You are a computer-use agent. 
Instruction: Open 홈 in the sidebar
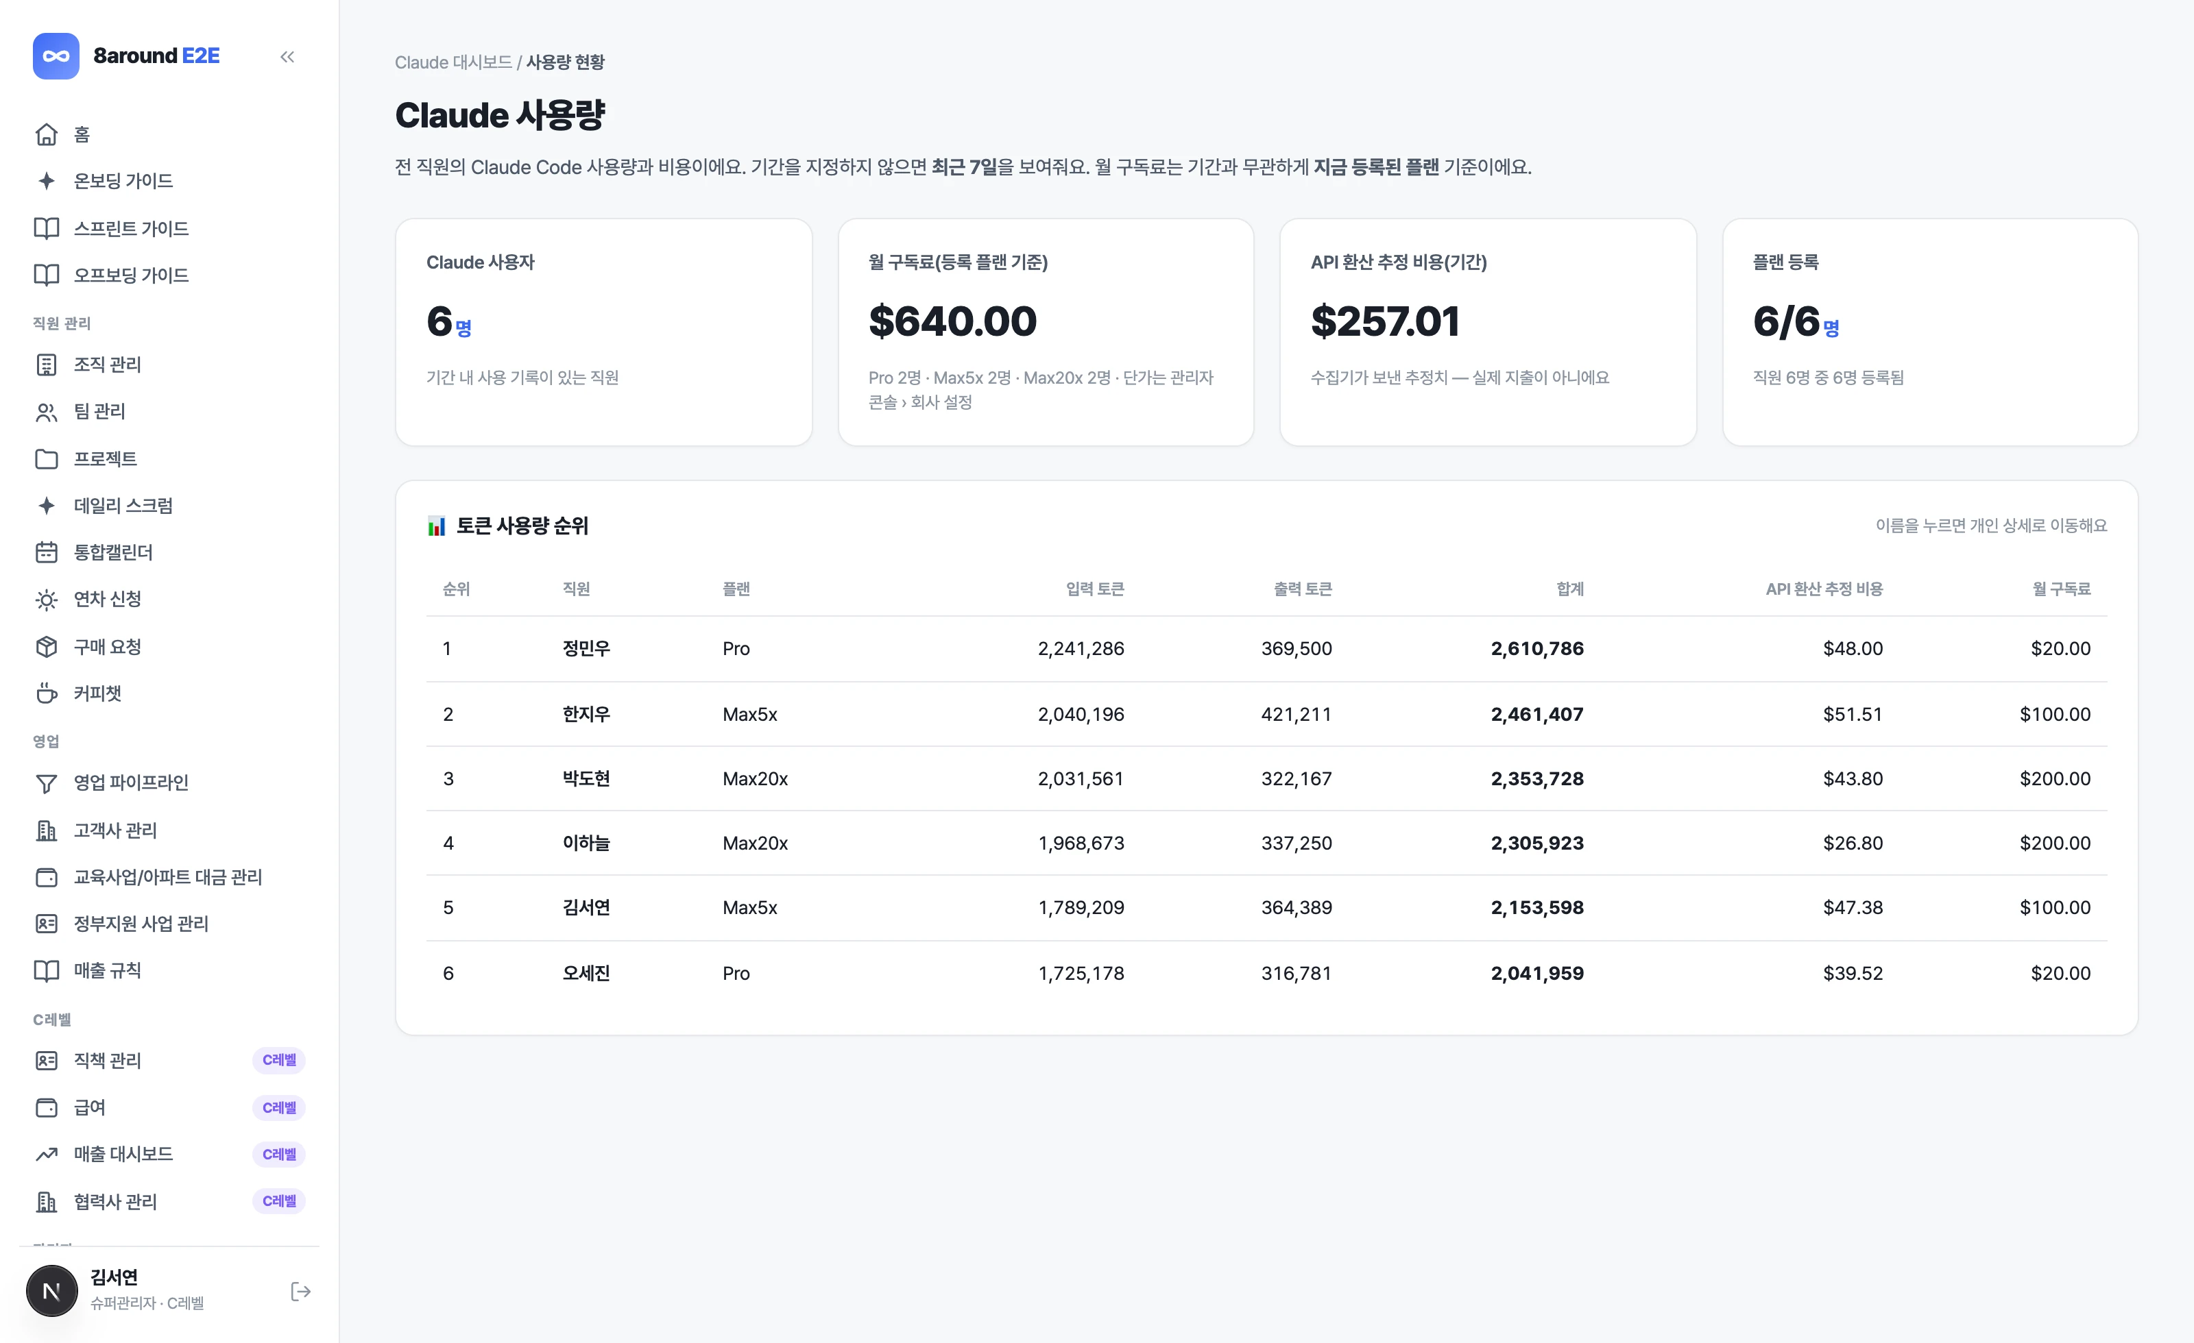click(169, 134)
